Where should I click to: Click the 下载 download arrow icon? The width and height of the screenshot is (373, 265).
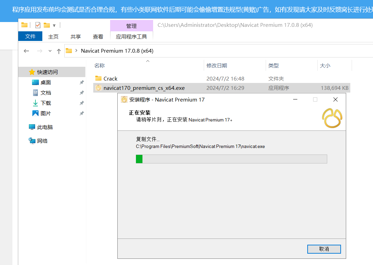tap(35, 103)
